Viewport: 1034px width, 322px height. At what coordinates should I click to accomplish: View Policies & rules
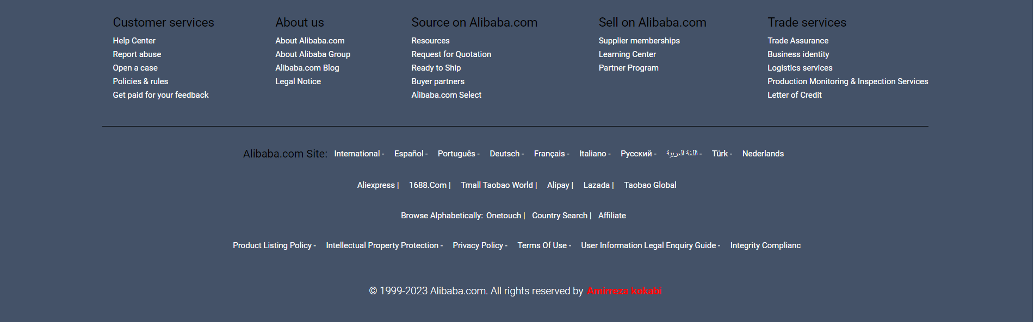click(x=140, y=81)
